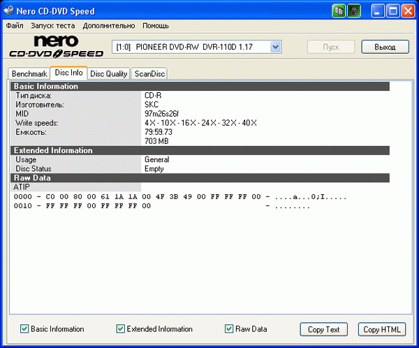Click the green floppy disk save icon

point(354,11)
